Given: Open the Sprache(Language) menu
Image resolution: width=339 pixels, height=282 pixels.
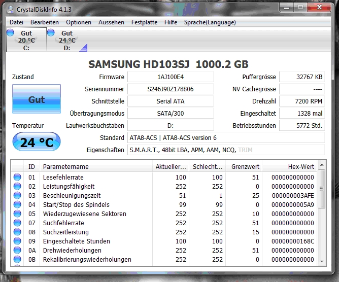Looking at the screenshot, I should point(210,22).
